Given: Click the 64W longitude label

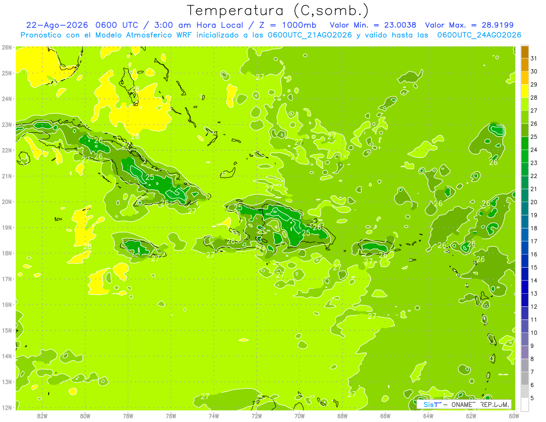Looking at the screenshot, I should (428, 416).
